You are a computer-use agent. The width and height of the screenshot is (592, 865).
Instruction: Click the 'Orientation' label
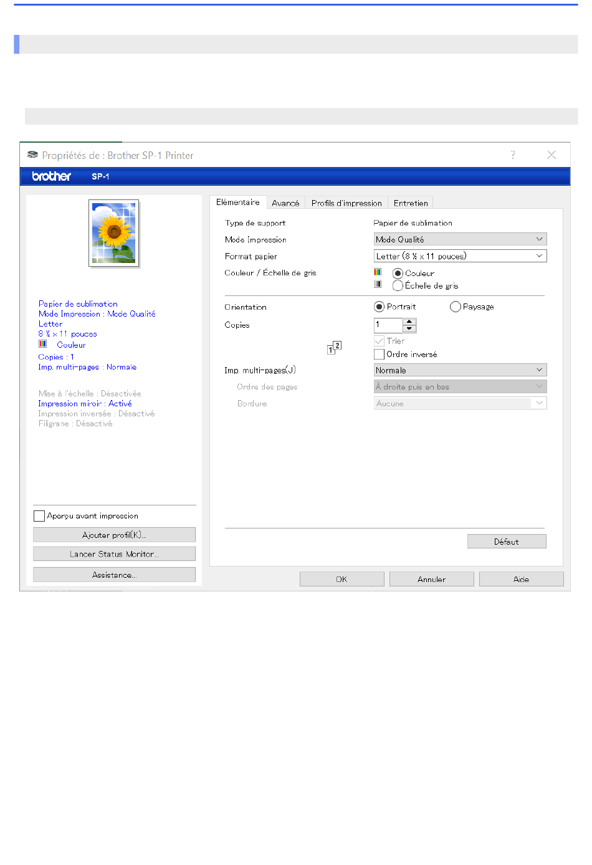pos(246,307)
